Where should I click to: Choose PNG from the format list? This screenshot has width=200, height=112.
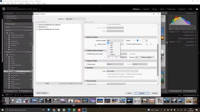point(112,50)
